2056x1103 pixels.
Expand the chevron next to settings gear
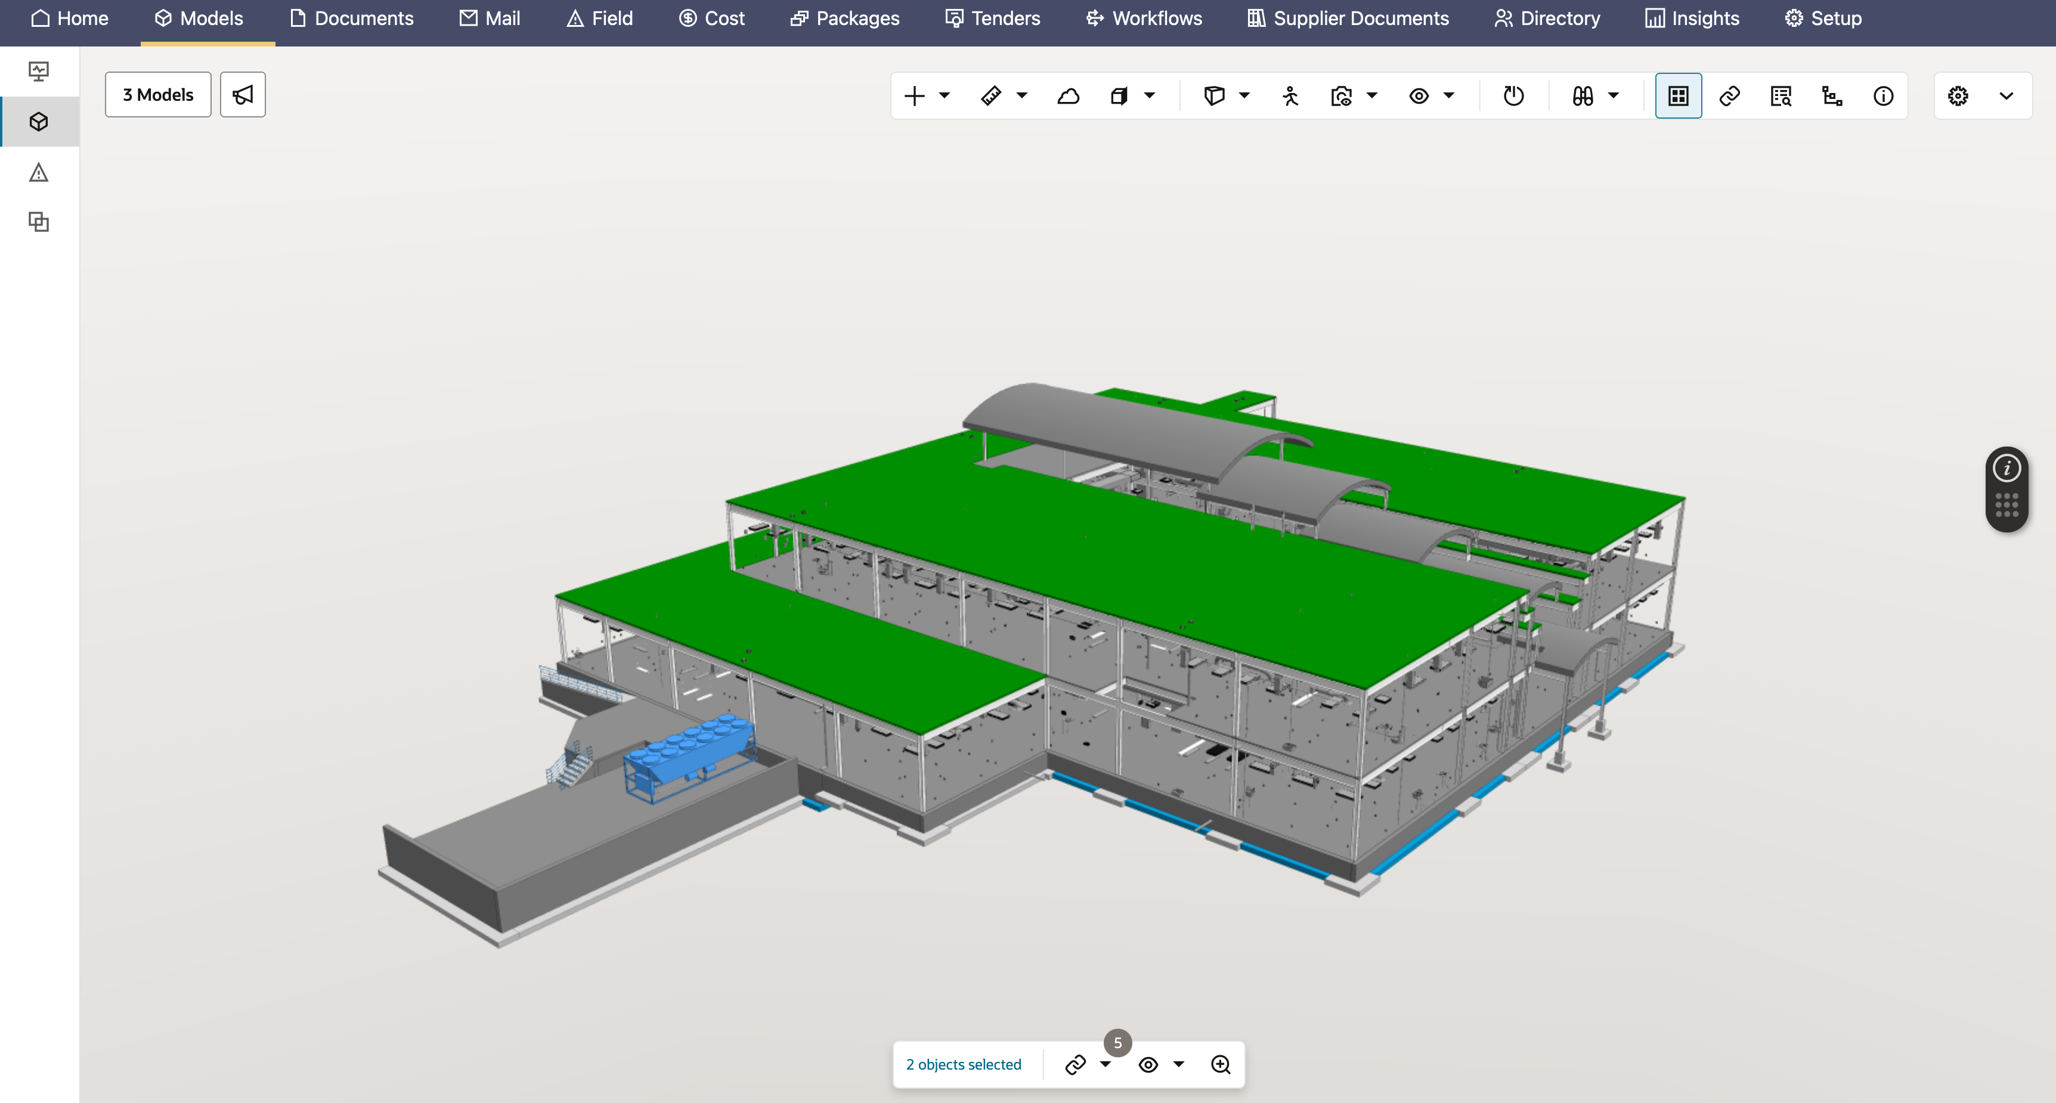2006,96
